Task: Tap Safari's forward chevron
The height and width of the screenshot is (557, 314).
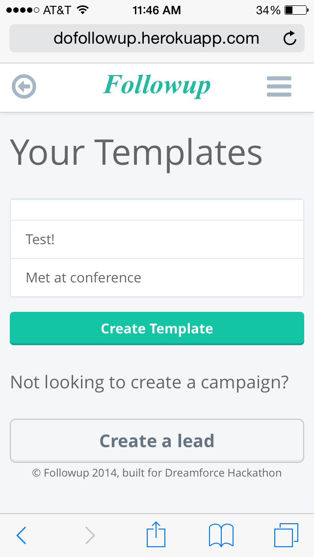Action: (90, 535)
